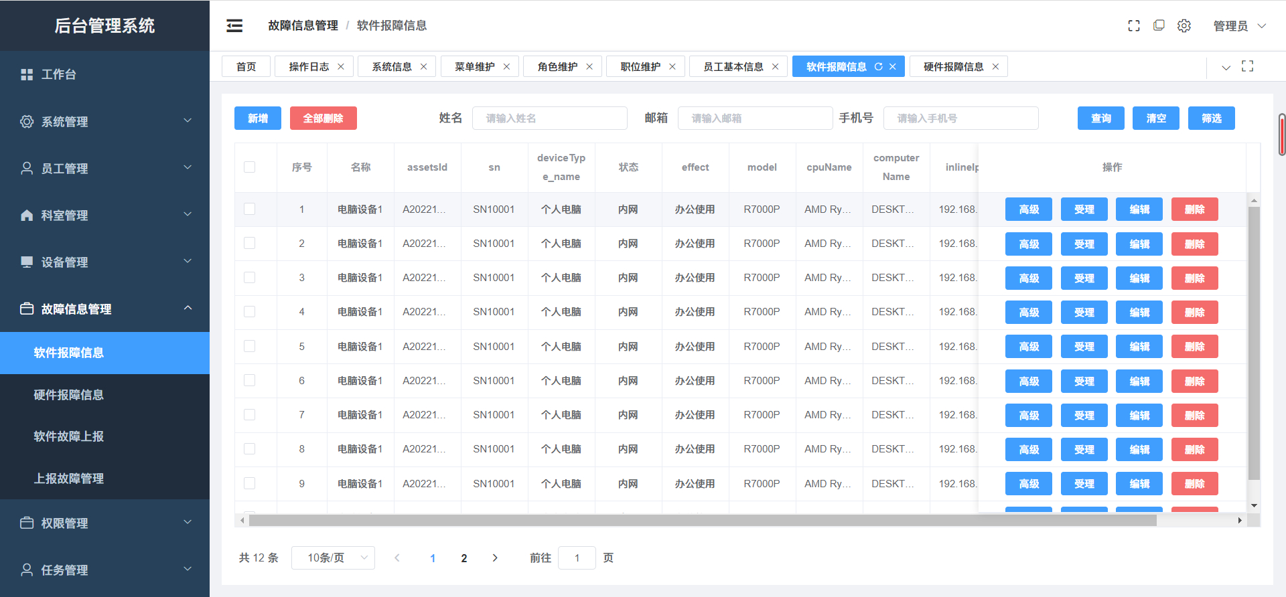The height and width of the screenshot is (597, 1286).
Task: Collapse the sidebar with the hamburger icon
Action: point(234,25)
